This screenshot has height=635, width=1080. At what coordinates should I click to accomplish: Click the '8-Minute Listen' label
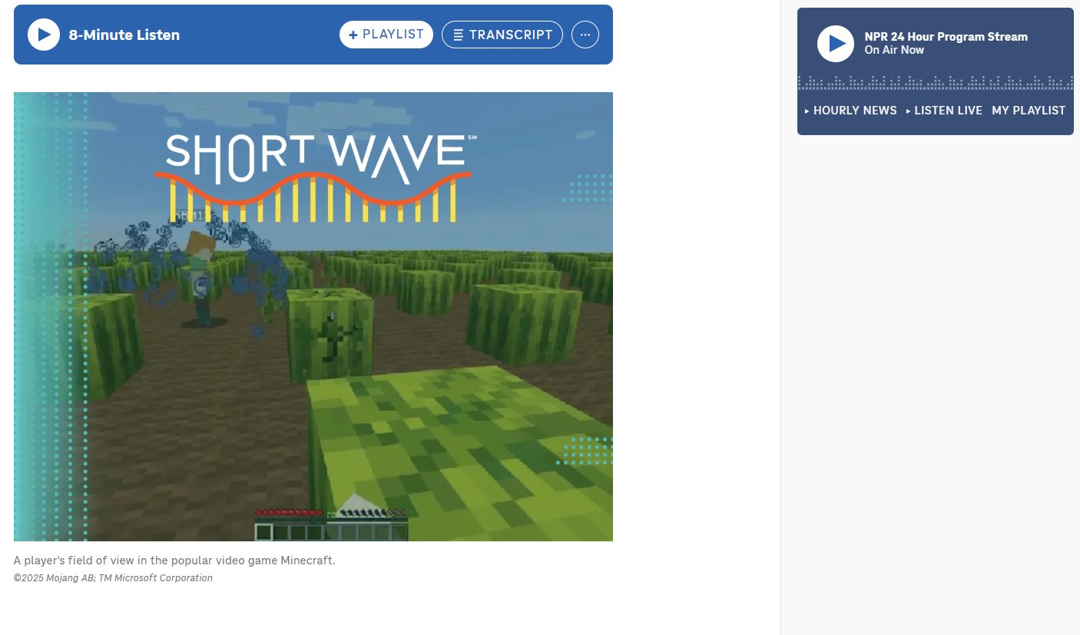click(124, 35)
